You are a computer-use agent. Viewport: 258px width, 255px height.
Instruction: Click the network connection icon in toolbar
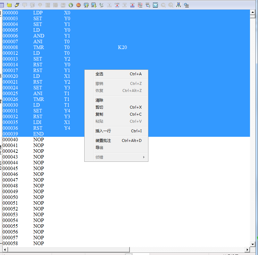(x=179, y=5)
